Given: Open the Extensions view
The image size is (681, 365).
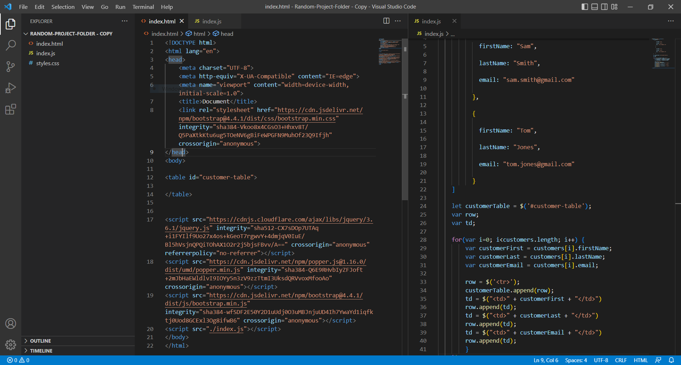Looking at the screenshot, I should coord(11,109).
